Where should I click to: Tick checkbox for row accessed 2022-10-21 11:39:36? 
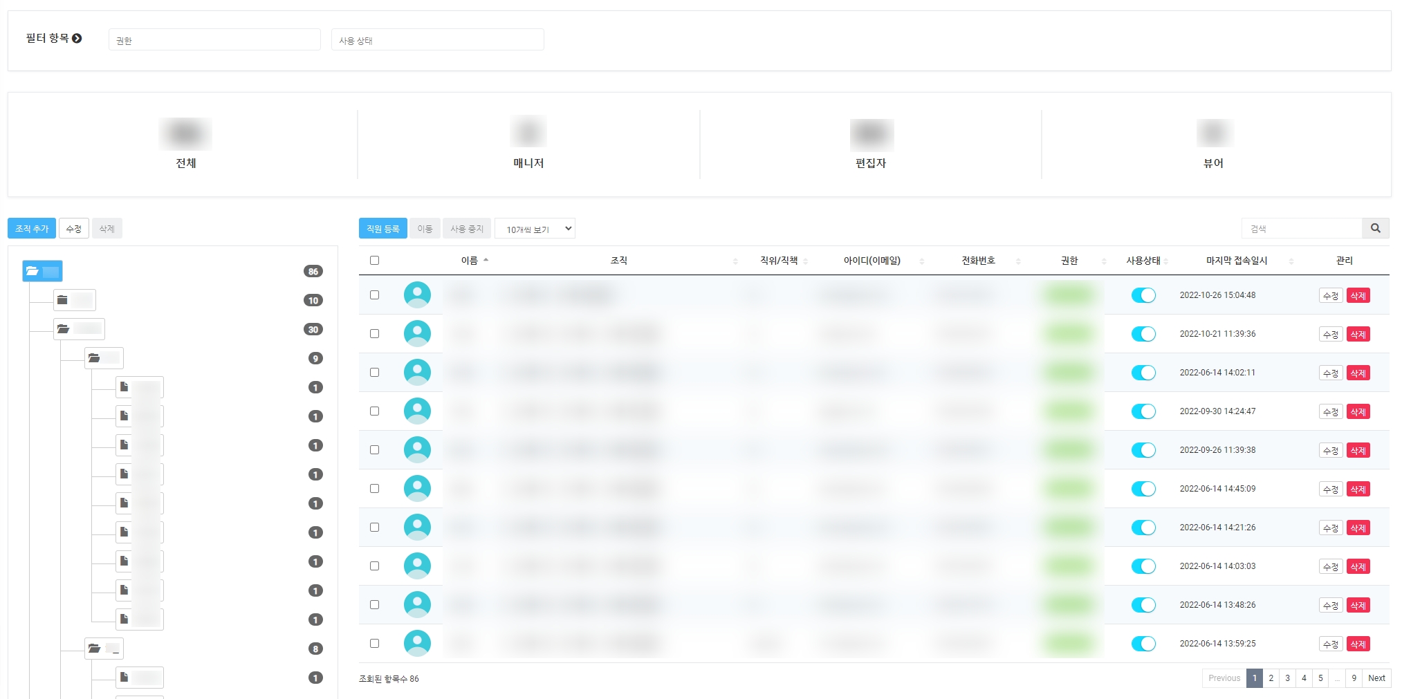click(x=374, y=334)
